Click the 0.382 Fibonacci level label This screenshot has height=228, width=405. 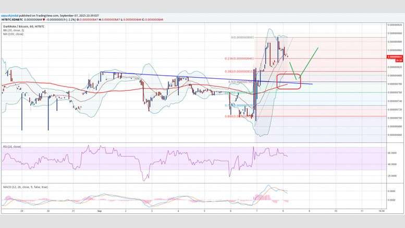coord(239,71)
